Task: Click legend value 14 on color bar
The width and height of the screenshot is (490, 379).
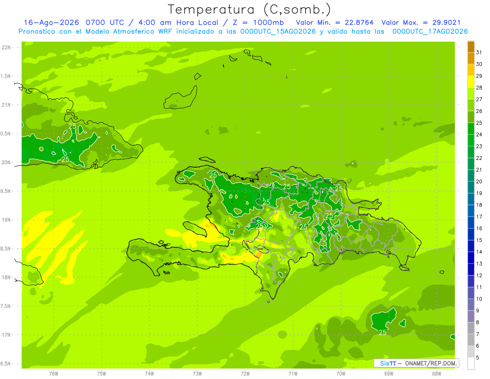Action: pyautogui.click(x=479, y=252)
